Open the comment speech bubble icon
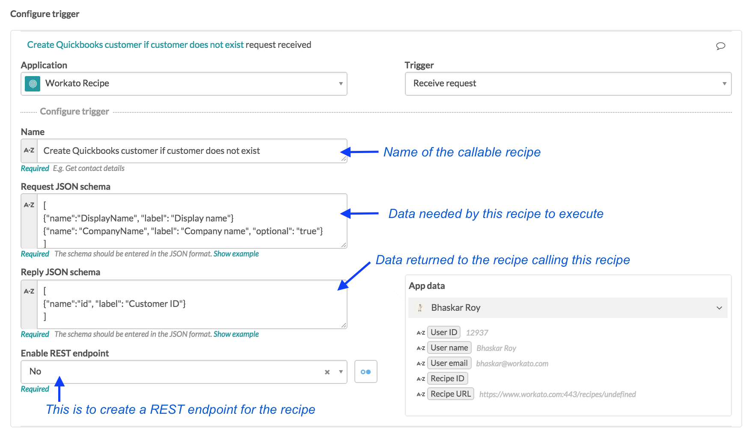The width and height of the screenshot is (755, 442). click(721, 46)
